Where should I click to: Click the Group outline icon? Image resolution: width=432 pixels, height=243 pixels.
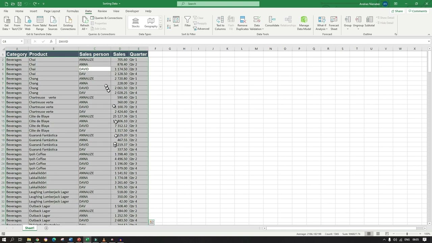(x=348, y=20)
